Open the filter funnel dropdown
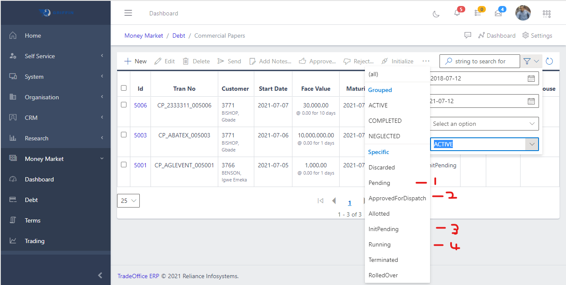The height and width of the screenshot is (285, 566). 531,61
